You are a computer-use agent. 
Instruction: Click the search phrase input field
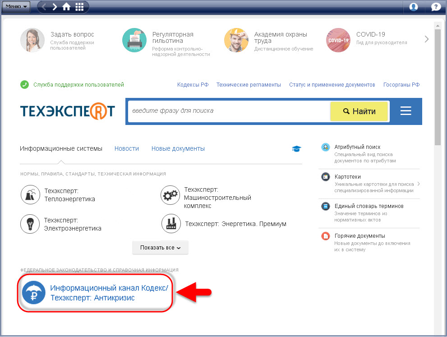point(228,111)
